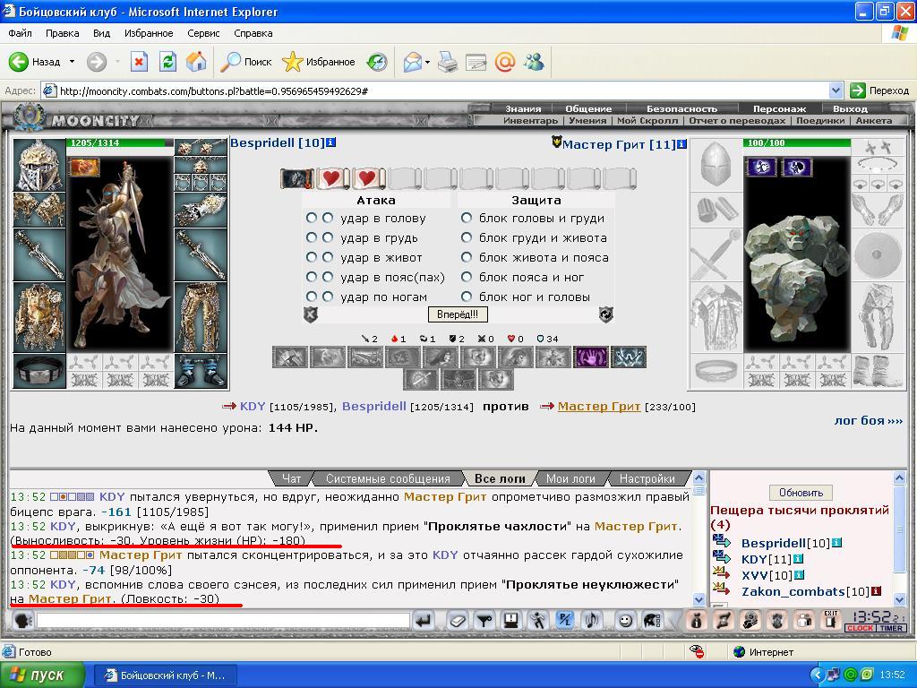Click the refresh shield icon right of Вперёд

click(606, 314)
